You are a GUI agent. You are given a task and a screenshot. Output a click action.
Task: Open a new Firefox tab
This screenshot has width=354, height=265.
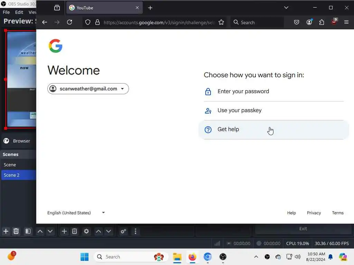pos(150,8)
